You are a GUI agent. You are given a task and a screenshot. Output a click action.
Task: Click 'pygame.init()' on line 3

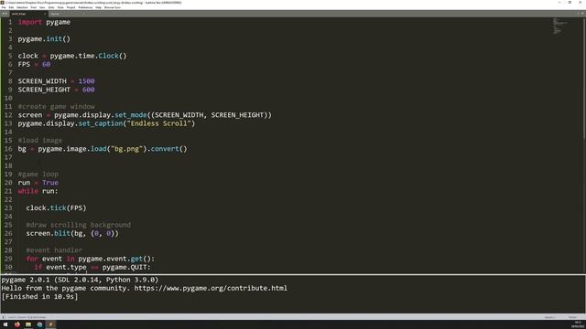click(x=44, y=38)
